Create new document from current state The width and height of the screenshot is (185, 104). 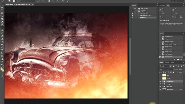click(x=175, y=60)
